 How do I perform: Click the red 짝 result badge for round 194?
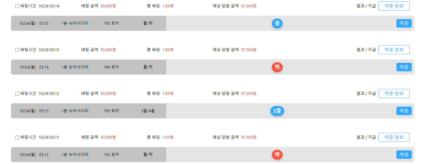277,67
